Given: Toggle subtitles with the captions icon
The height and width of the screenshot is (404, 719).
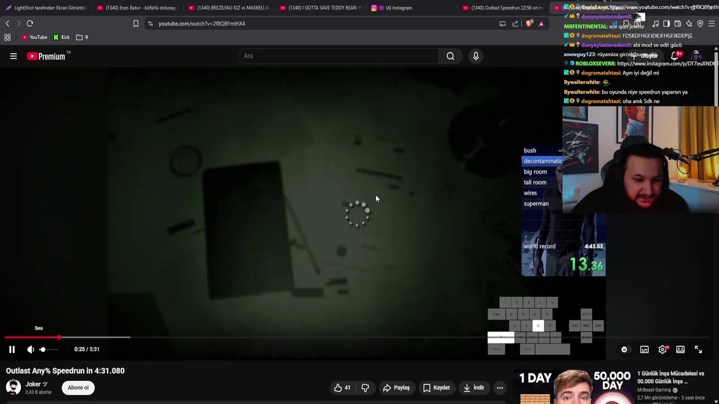Looking at the screenshot, I should 644,350.
